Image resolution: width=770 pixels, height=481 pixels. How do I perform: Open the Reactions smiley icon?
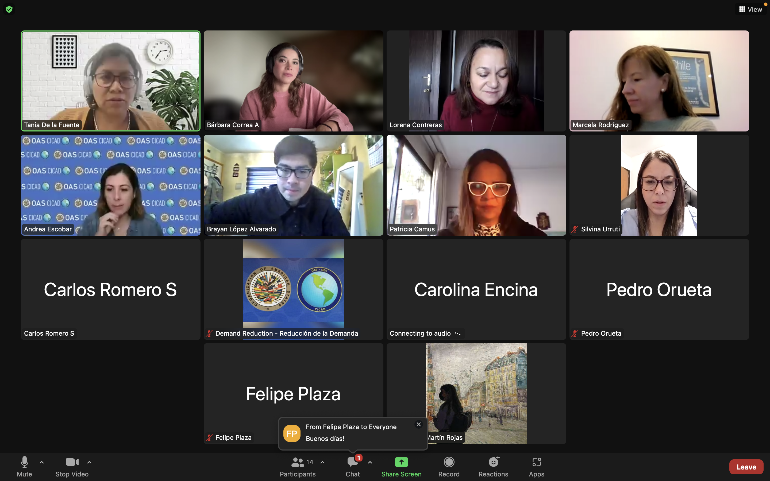[493, 462]
